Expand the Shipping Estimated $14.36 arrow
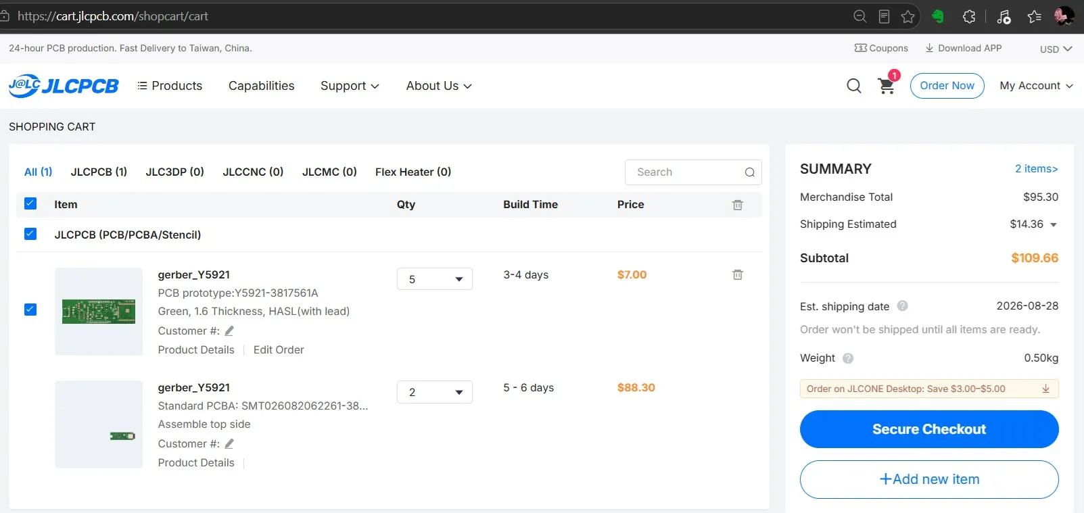Image resolution: width=1084 pixels, height=513 pixels. [x=1054, y=225]
